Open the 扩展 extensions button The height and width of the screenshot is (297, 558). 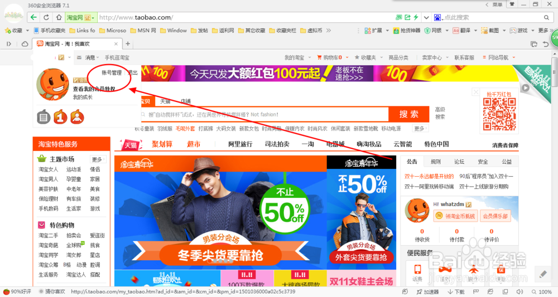pos(373,31)
